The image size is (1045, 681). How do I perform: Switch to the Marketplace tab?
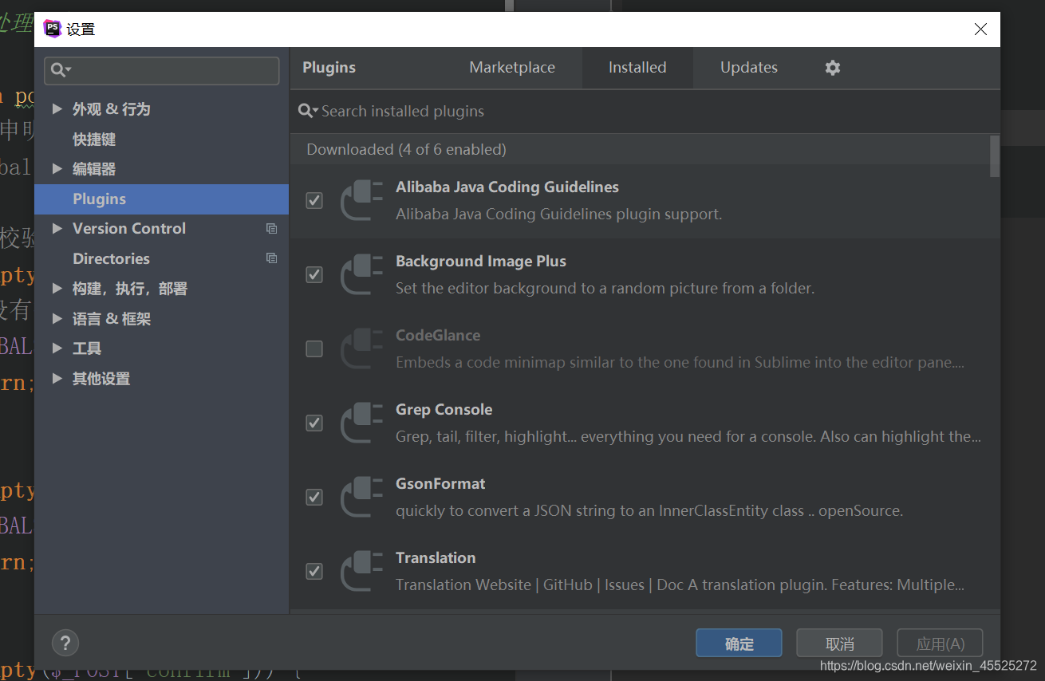click(x=512, y=68)
